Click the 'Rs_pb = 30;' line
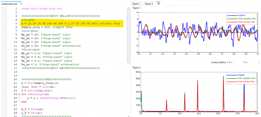 point(51,46)
